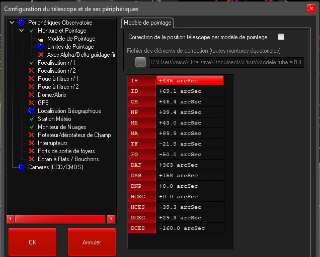Click the Annuler button
The width and height of the screenshot is (320, 257).
[92, 242]
